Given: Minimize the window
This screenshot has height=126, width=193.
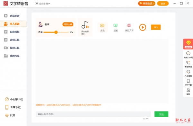Looking at the screenshot, I should tap(175, 4).
